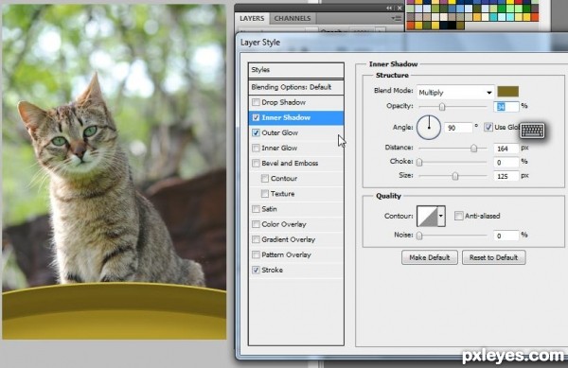
Task: Click the Contour curve thumbnail
Action: pyautogui.click(x=427, y=216)
